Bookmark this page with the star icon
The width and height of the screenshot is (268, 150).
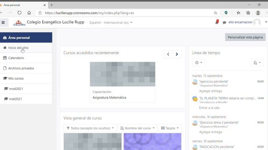pos(215,13)
